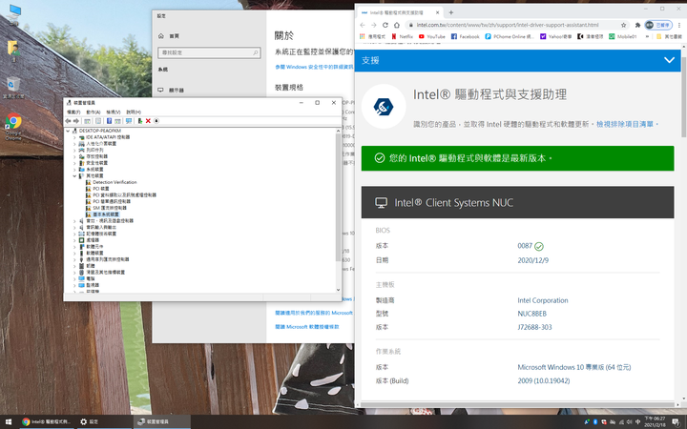Open the 檢視(V) menu in Device Manager
The image size is (687, 429).
click(x=113, y=112)
